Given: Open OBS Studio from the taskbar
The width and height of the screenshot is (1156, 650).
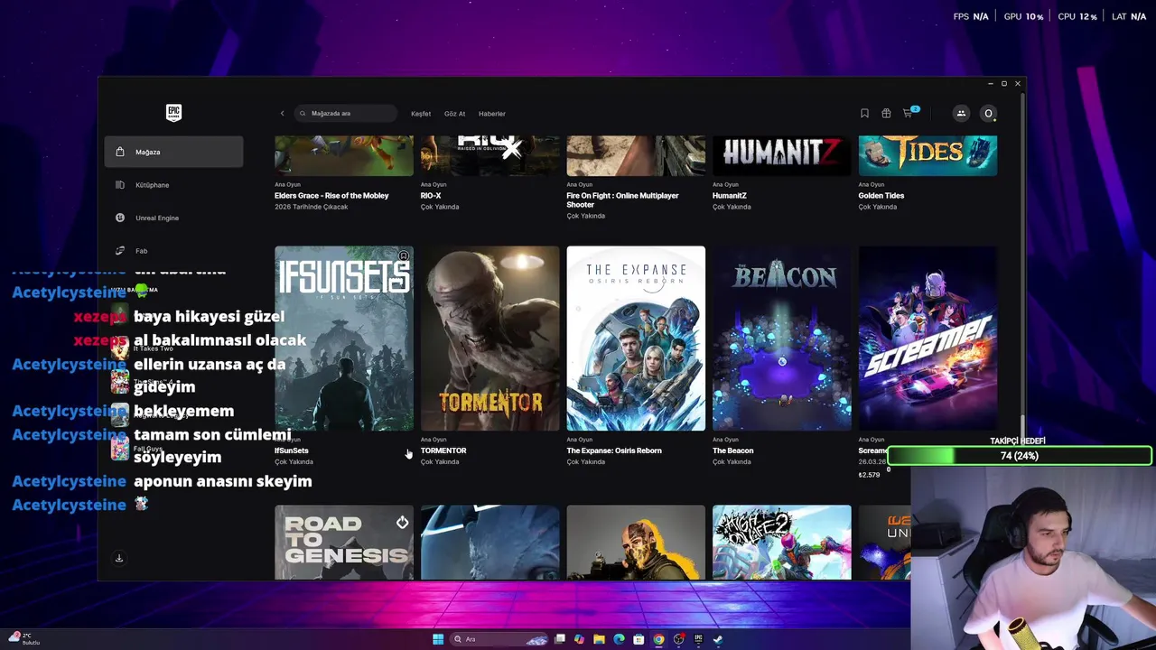Looking at the screenshot, I should coord(678,639).
